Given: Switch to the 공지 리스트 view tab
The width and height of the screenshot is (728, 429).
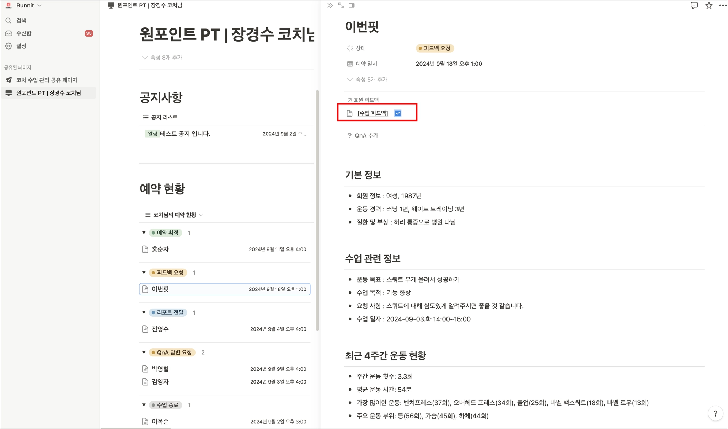Looking at the screenshot, I should [x=160, y=117].
